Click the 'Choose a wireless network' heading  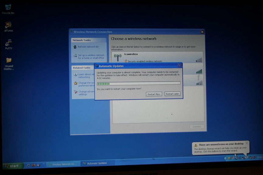pos(134,39)
